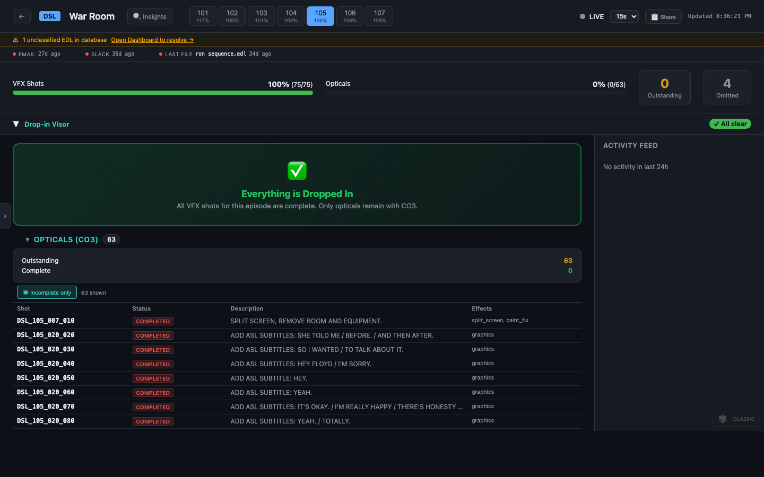Click the warning triangle icon in banner
The width and height of the screenshot is (764, 477).
coord(15,40)
